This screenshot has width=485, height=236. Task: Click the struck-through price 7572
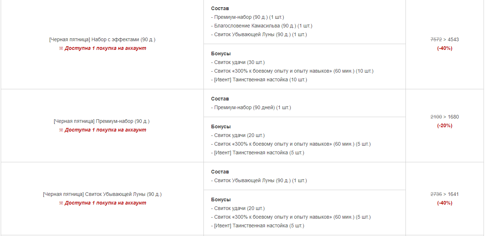coord(436,39)
